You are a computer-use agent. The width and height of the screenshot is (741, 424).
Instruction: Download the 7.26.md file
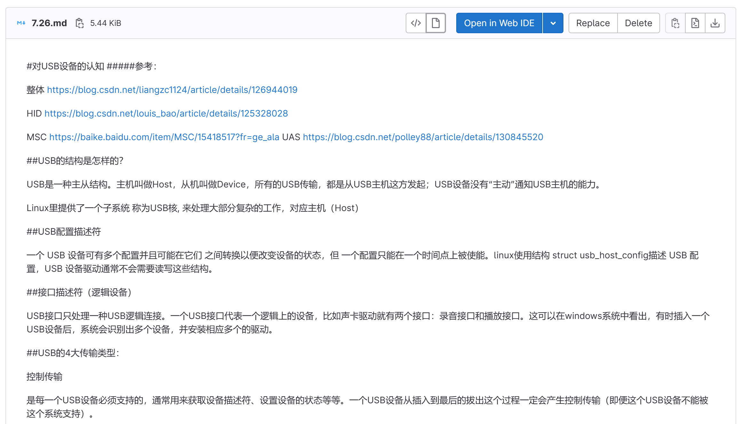coord(715,23)
